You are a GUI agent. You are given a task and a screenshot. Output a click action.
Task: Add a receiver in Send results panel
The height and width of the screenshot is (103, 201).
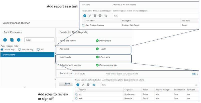pyautogui.click(x=78, y=85)
